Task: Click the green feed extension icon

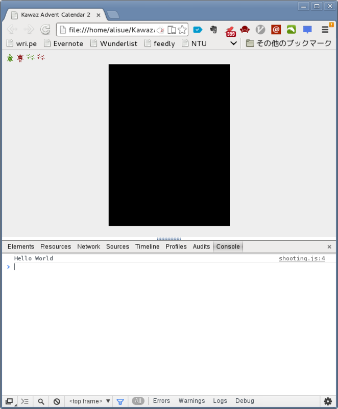Action: [x=292, y=30]
